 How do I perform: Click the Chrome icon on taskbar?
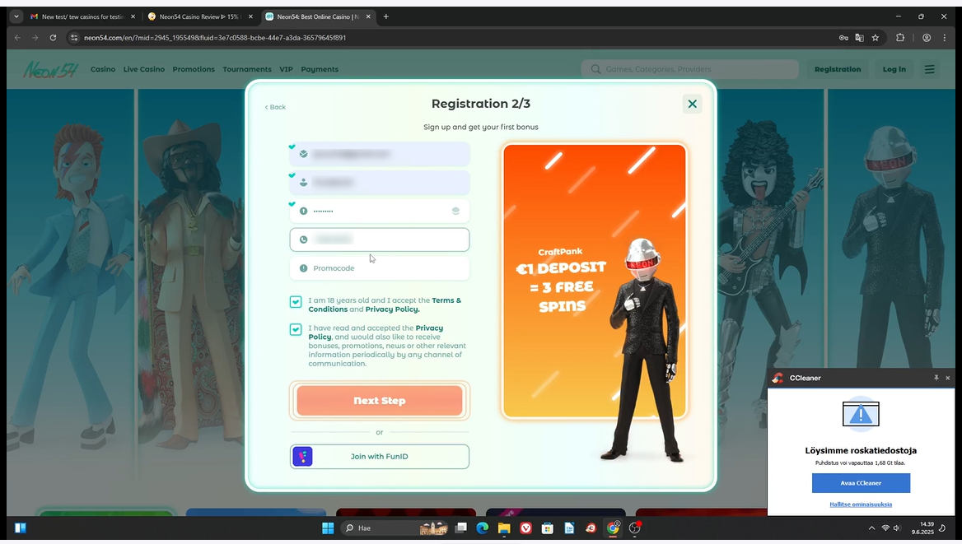click(613, 528)
